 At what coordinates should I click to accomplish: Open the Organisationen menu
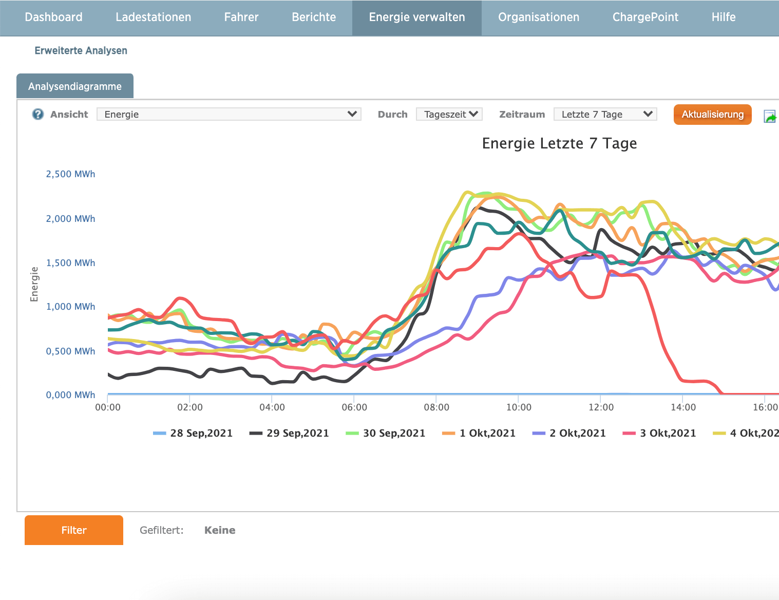(539, 17)
